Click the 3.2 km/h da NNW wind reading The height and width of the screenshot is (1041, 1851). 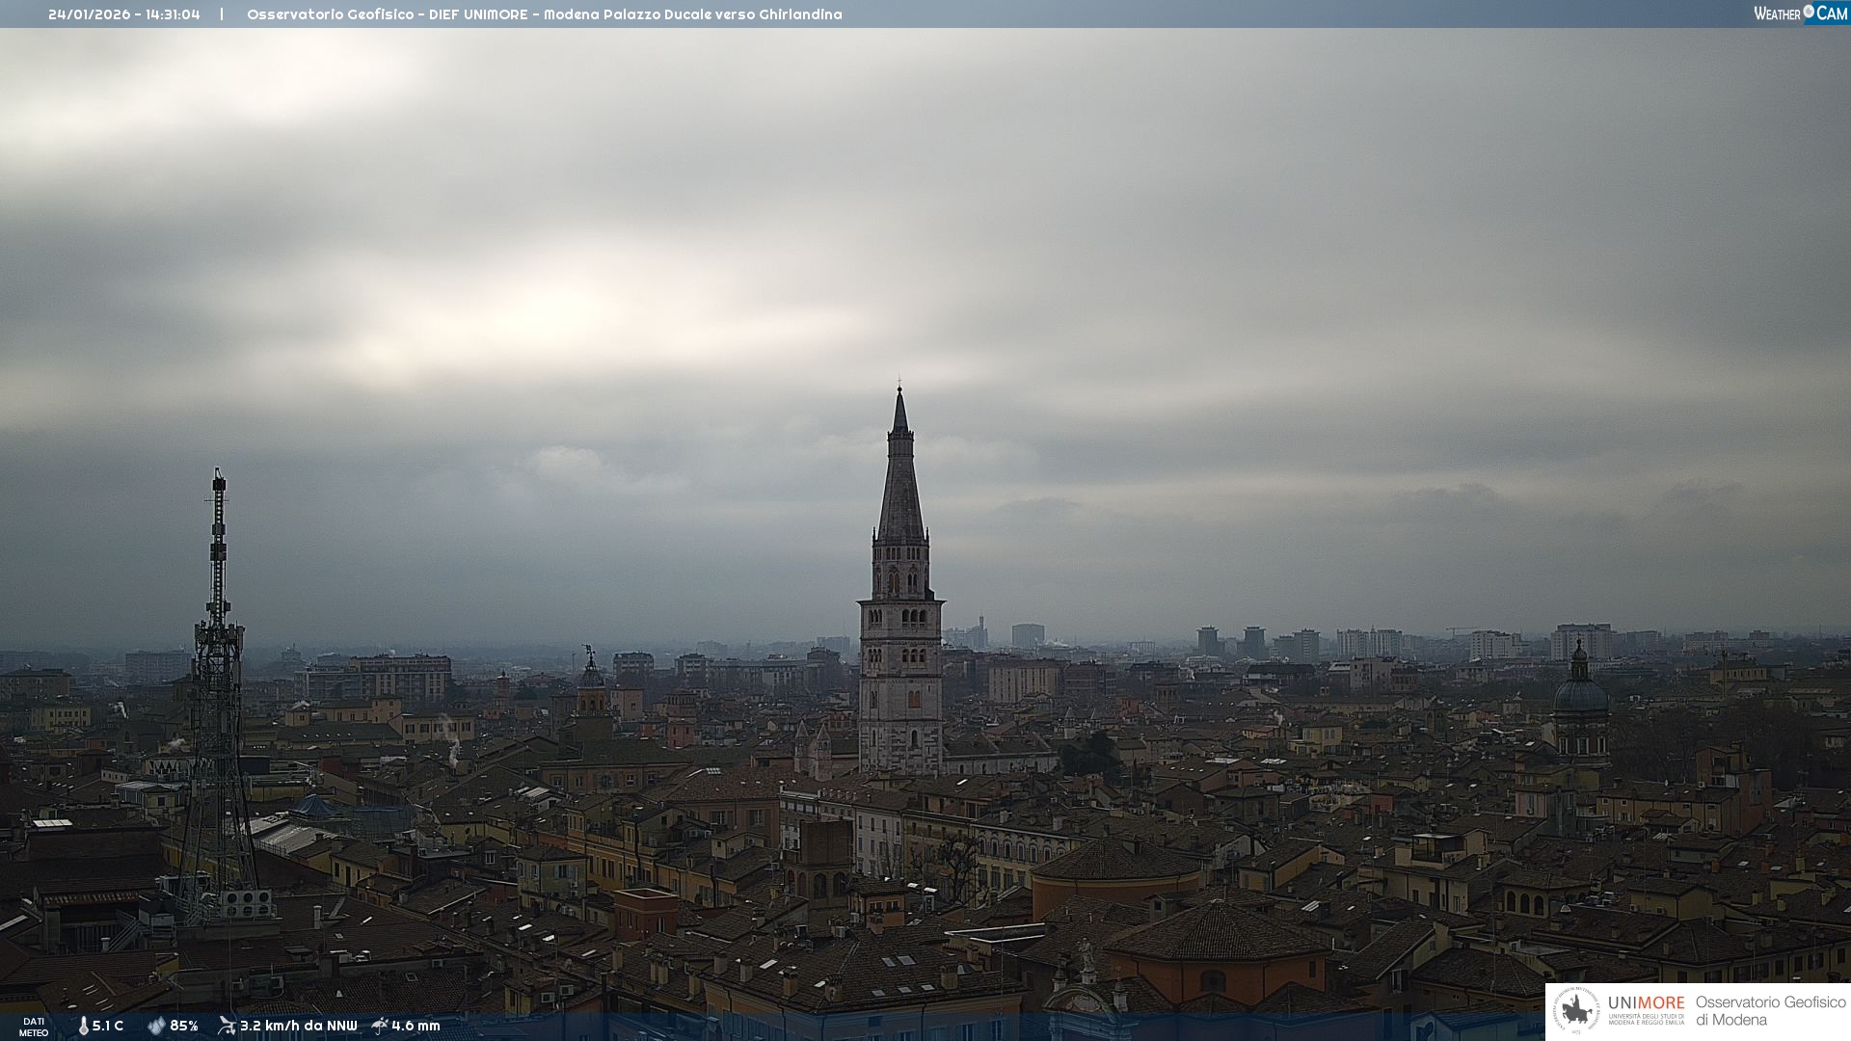[x=298, y=1026]
